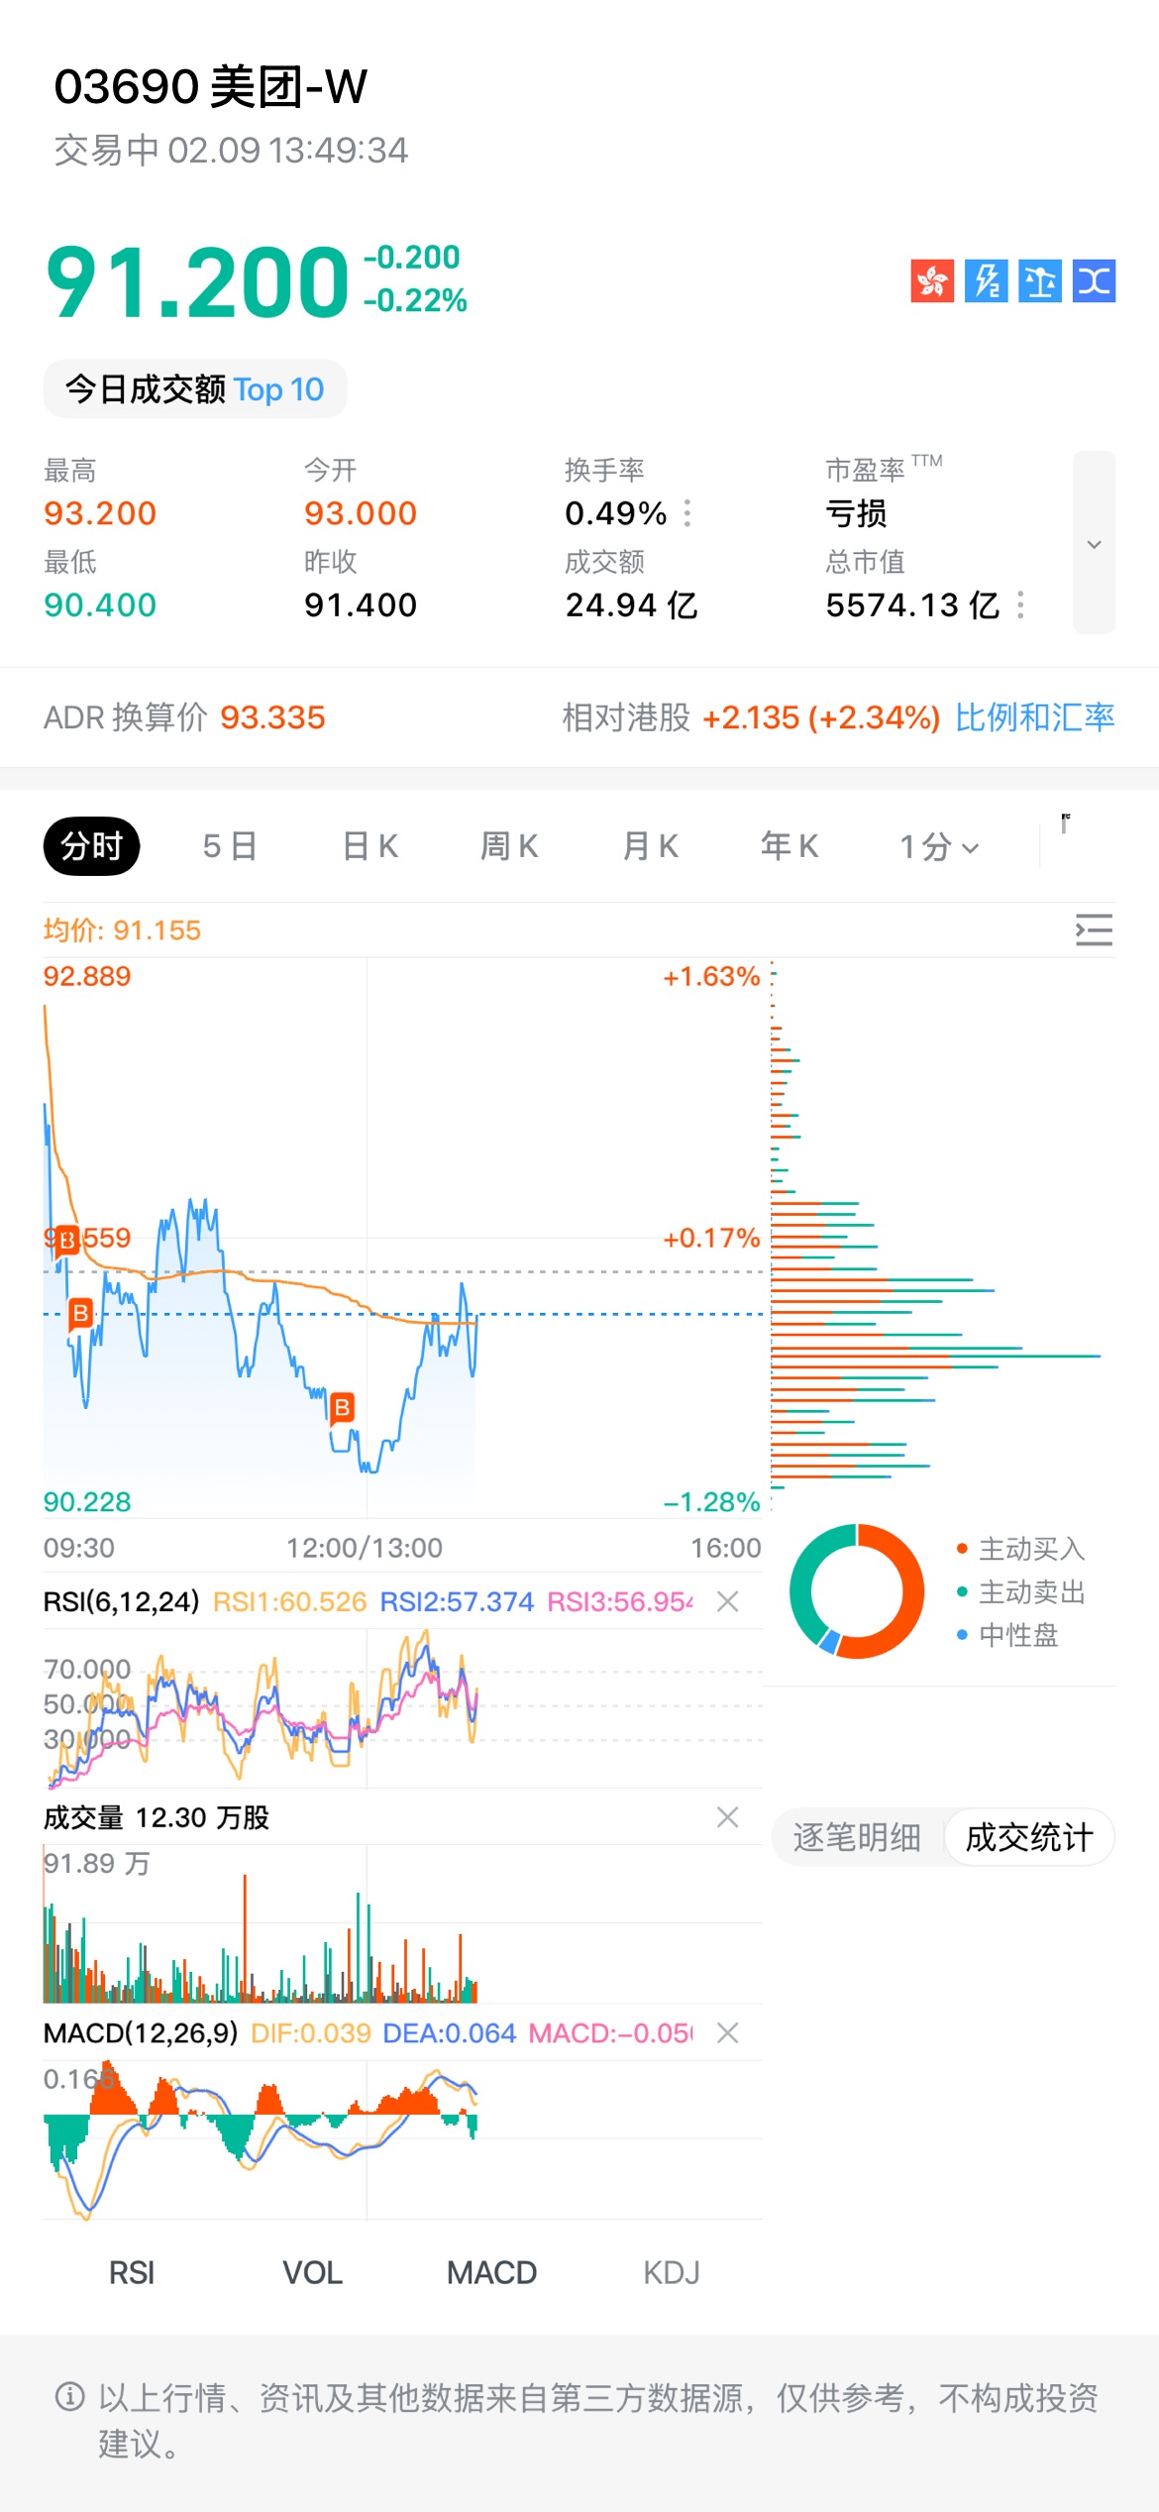Switch to the 5日 chart tab
Viewport: 1159px width, 2512px height.
pyautogui.click(x=230, y=847)
